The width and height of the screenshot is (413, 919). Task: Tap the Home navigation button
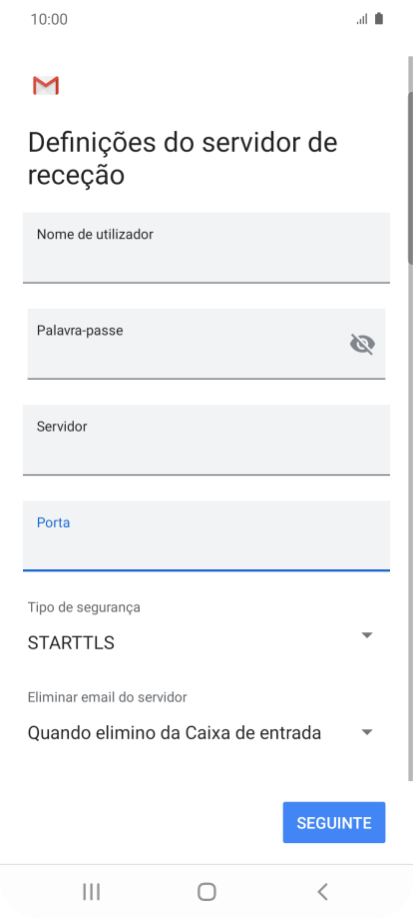point(206,891)
